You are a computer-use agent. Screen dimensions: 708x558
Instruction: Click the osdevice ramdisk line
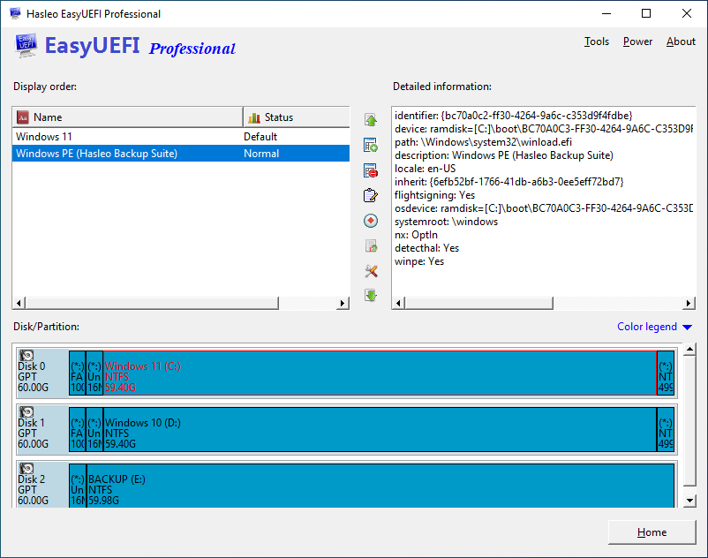point(544,208)
